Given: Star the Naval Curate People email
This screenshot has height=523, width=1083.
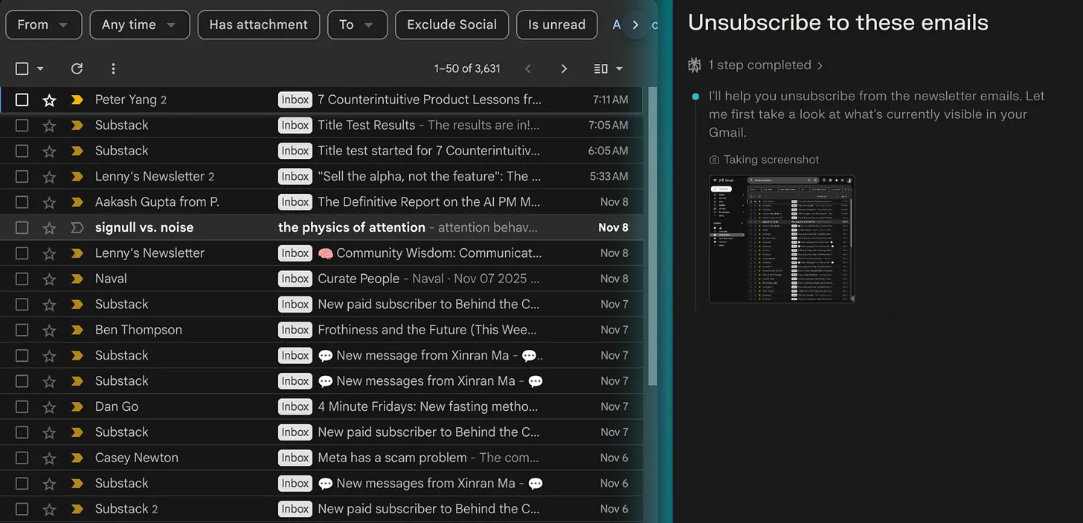Looking at the screenshot, I should coord(49,279).
